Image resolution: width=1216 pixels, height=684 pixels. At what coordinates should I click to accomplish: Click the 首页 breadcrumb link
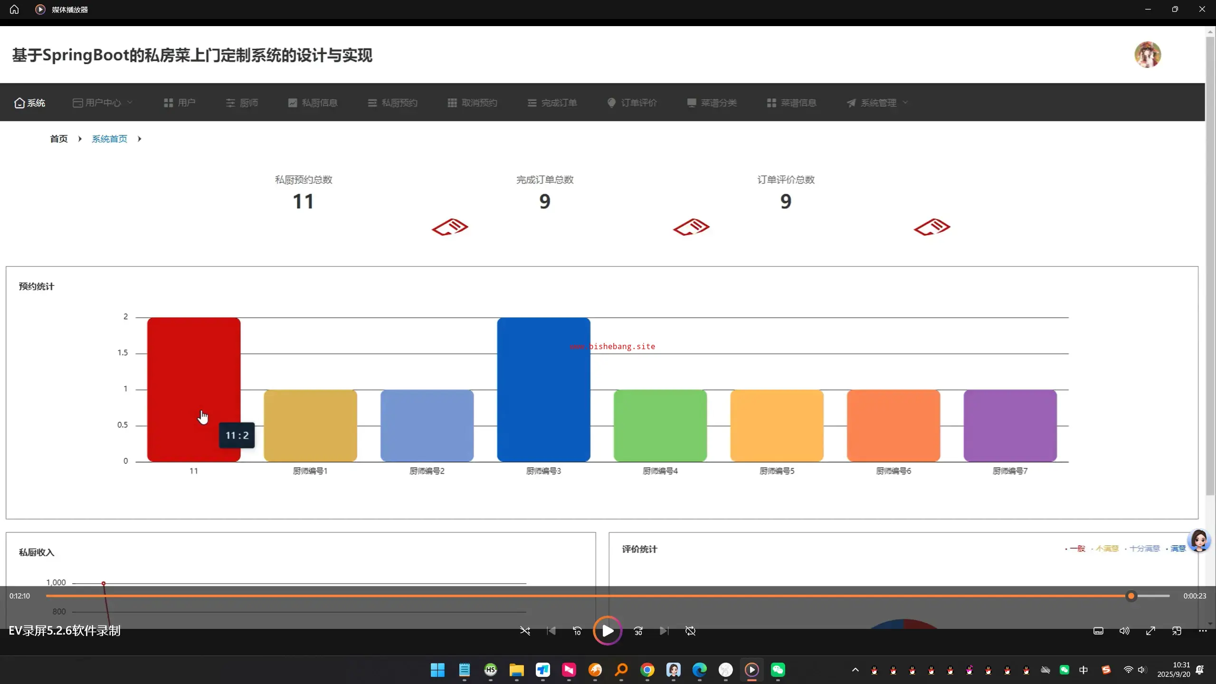pyautogui.click(x=59, y=139)
